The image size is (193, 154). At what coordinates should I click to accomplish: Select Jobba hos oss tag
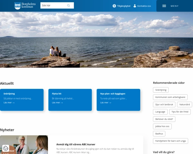[162, 126]
